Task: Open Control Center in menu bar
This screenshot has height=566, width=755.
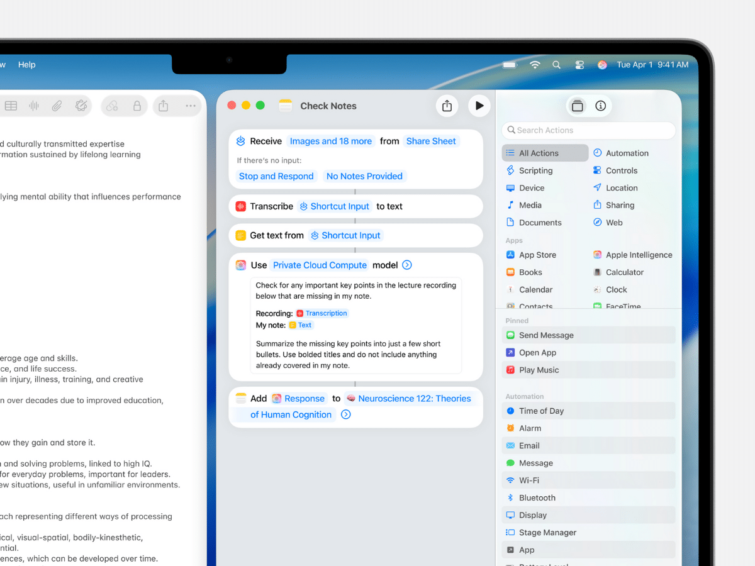Action: [579, 65]
